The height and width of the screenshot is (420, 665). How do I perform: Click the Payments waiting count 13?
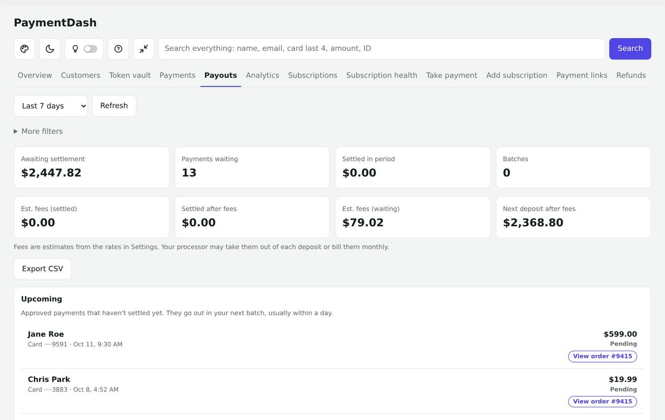coord(189,173)
